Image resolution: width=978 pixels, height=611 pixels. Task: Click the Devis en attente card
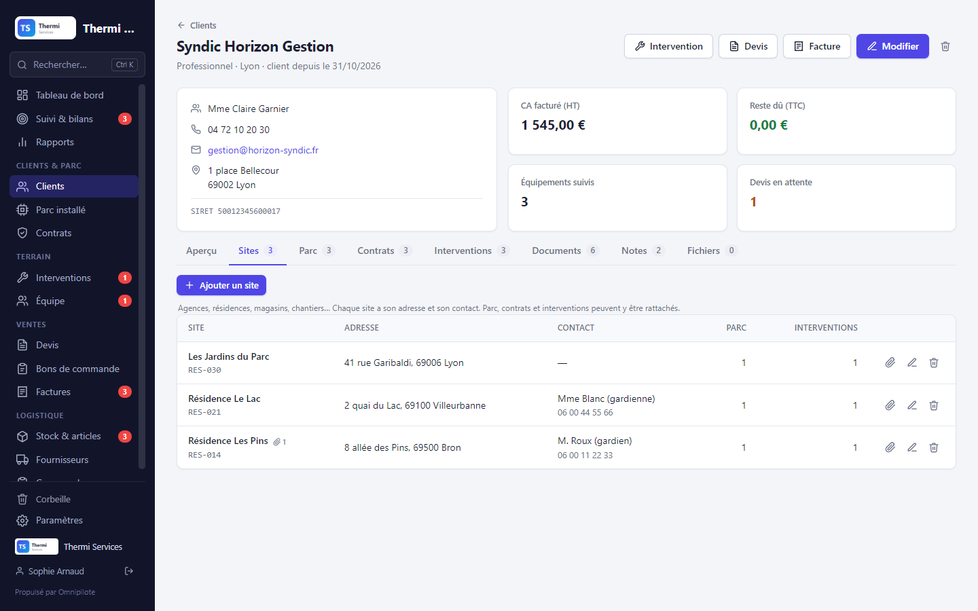846,198
